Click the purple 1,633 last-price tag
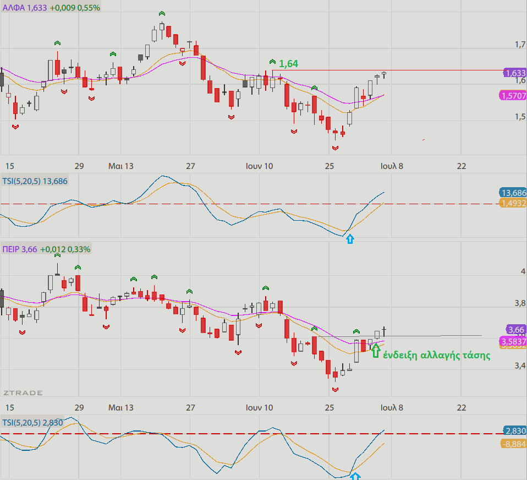This screenshot has height=480, width=527. tap(515, 73)
